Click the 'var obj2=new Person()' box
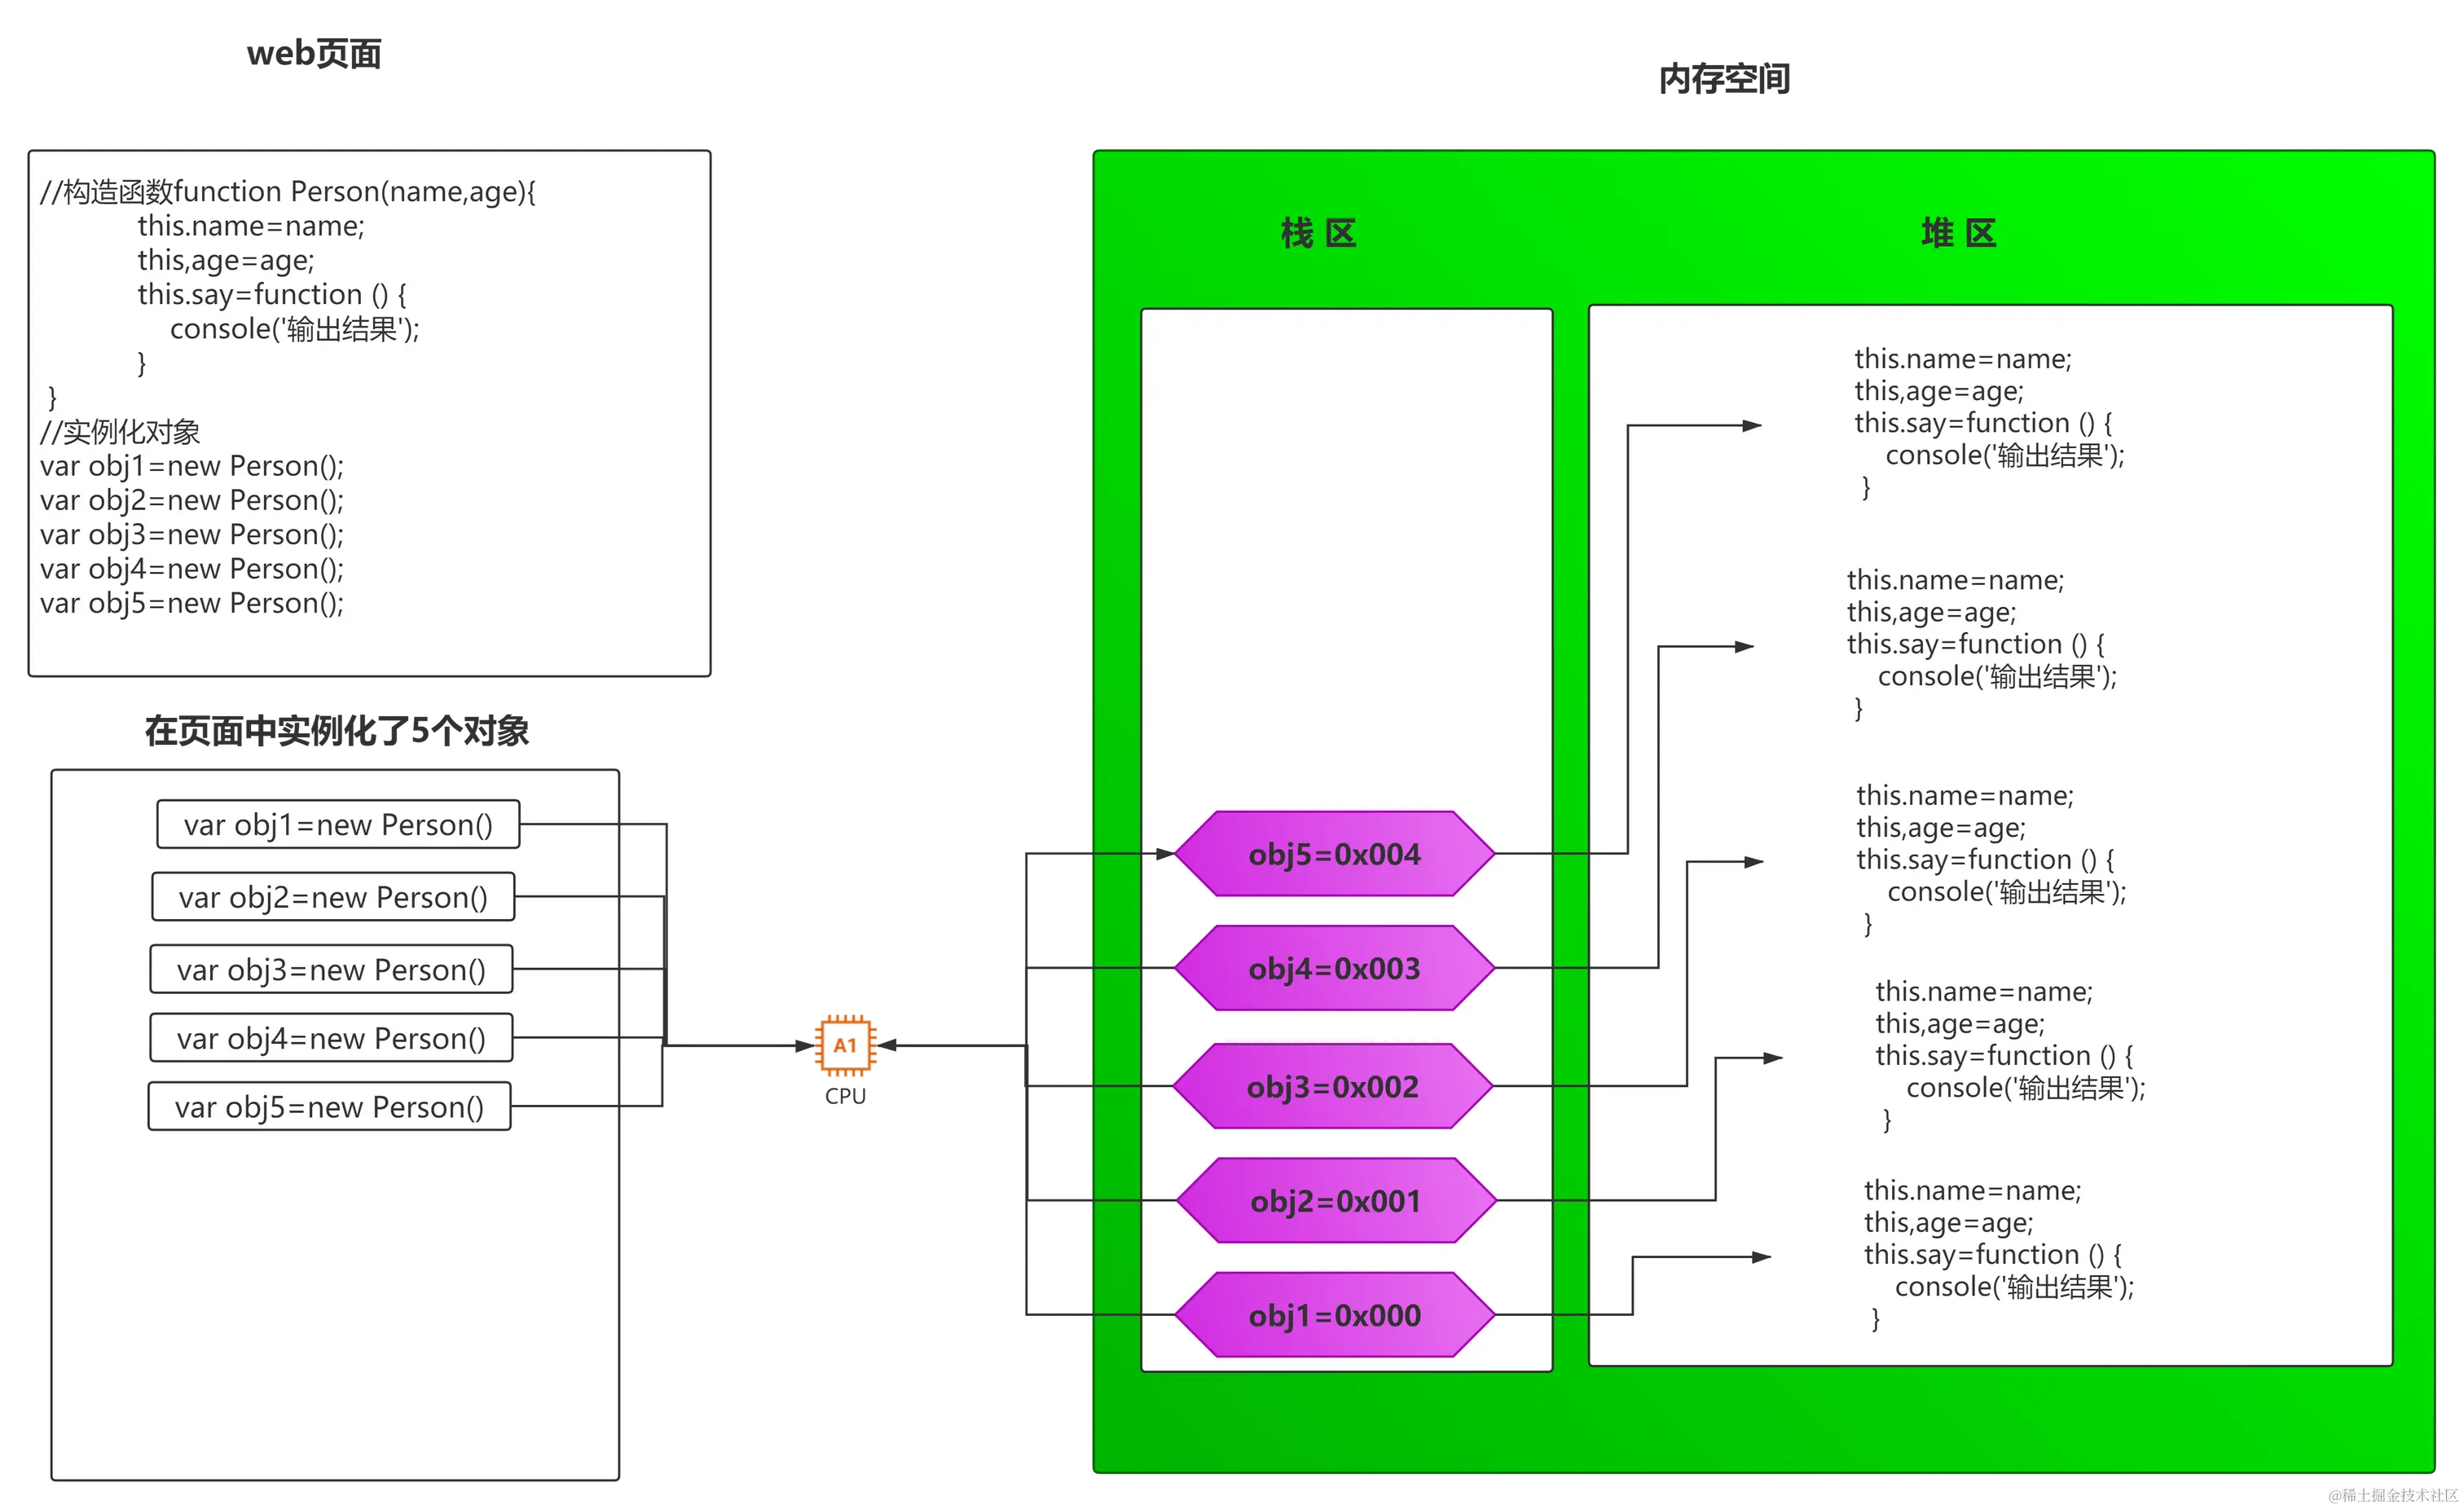This screenshot has width=2464, height=1509. [x=333, y=897]
